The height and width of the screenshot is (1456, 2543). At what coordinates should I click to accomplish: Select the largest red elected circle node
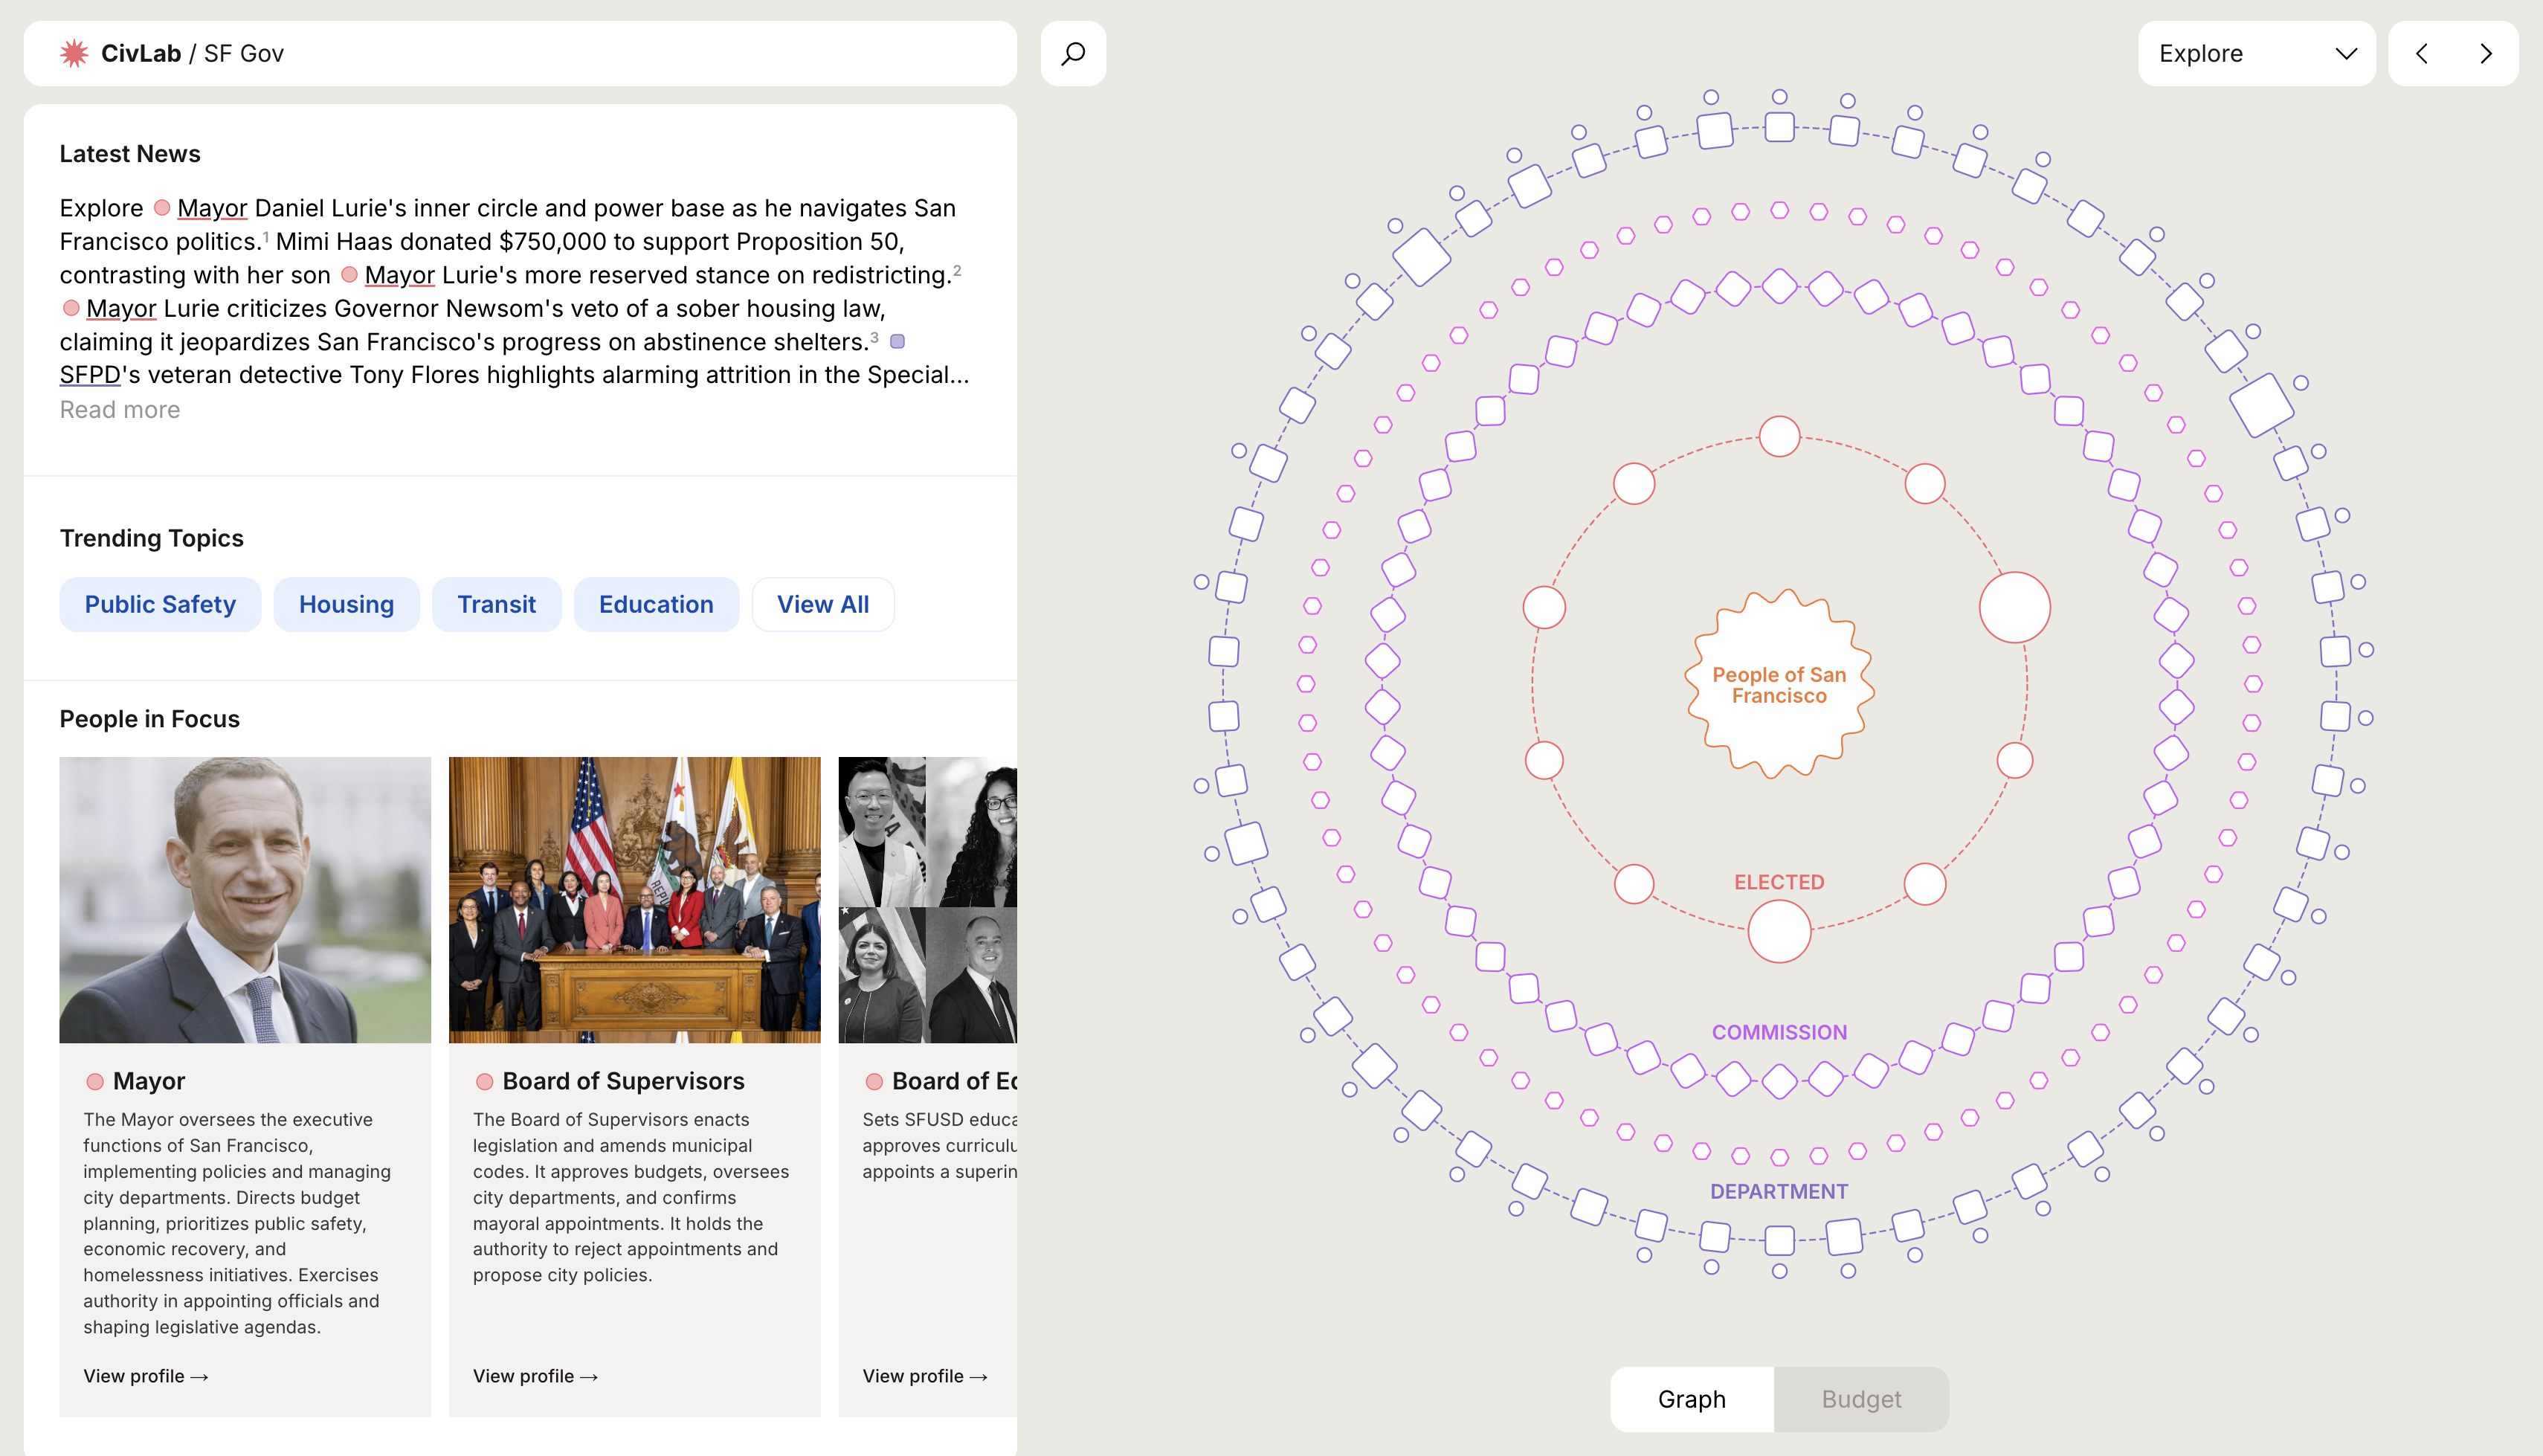coord(2014,607)
